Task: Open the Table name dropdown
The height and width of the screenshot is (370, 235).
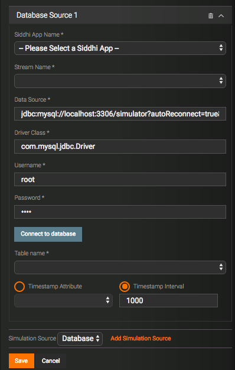Action: click(120, 267)
